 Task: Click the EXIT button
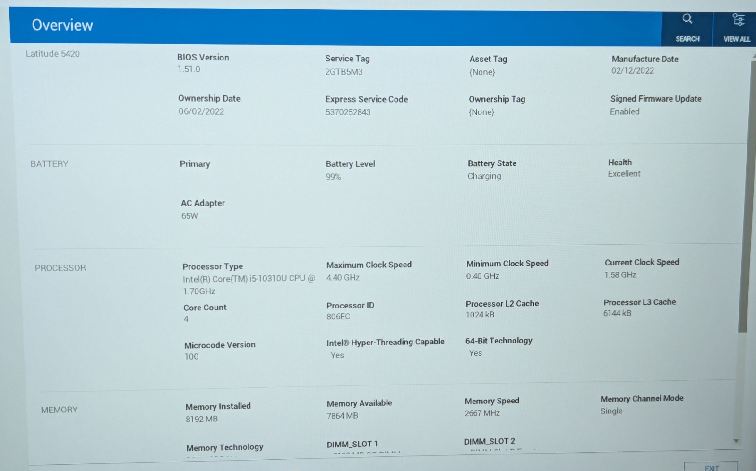[x=711, y=467]
